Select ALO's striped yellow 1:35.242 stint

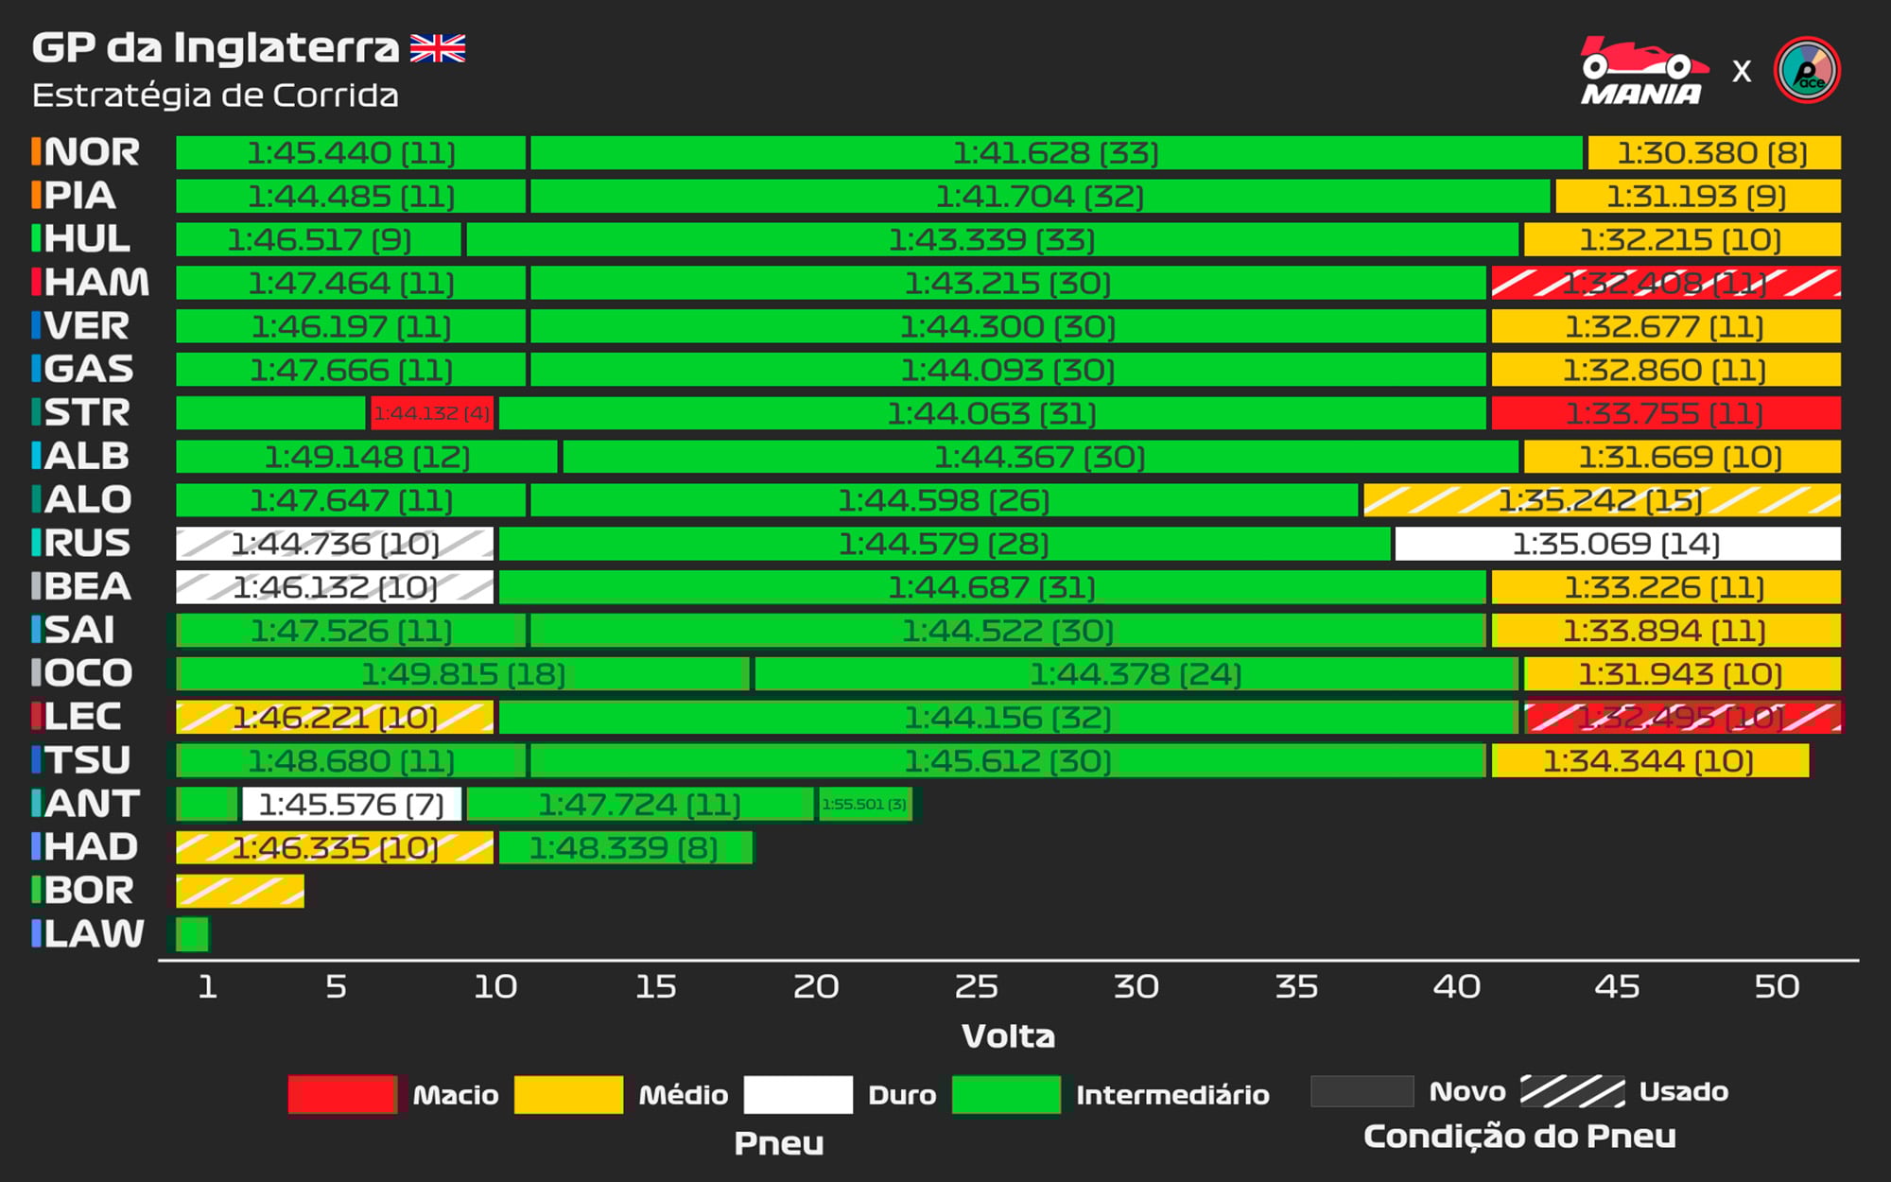pos(1601,500)
